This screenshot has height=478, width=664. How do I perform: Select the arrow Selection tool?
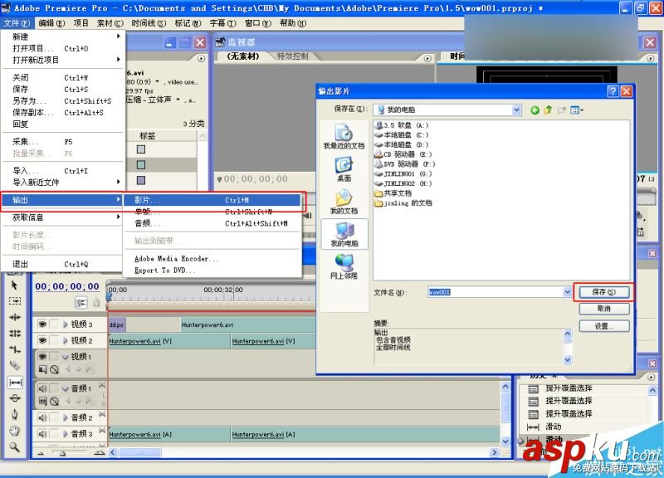[14, 285]
